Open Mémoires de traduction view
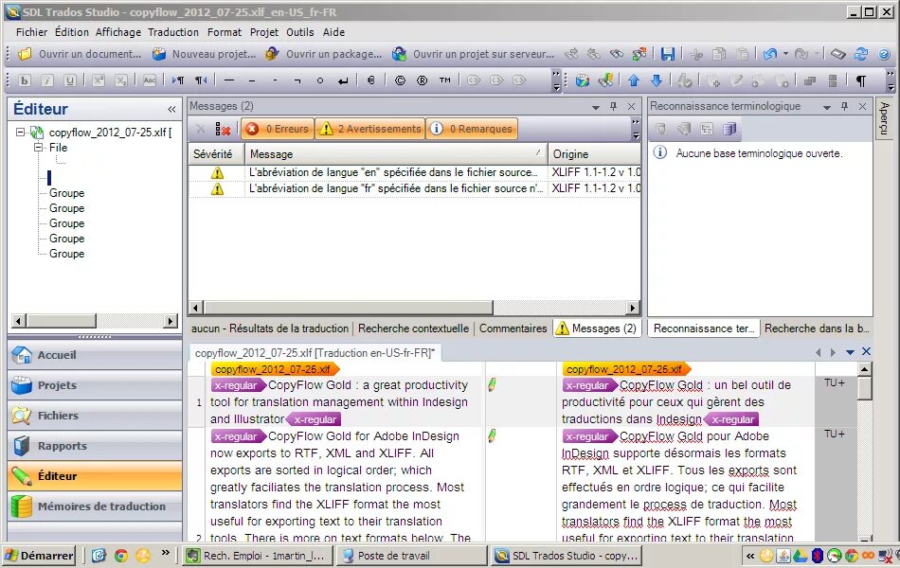 point(95,506)
